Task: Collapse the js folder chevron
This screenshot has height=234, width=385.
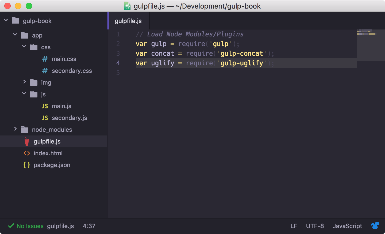Action: pos(24,93)
